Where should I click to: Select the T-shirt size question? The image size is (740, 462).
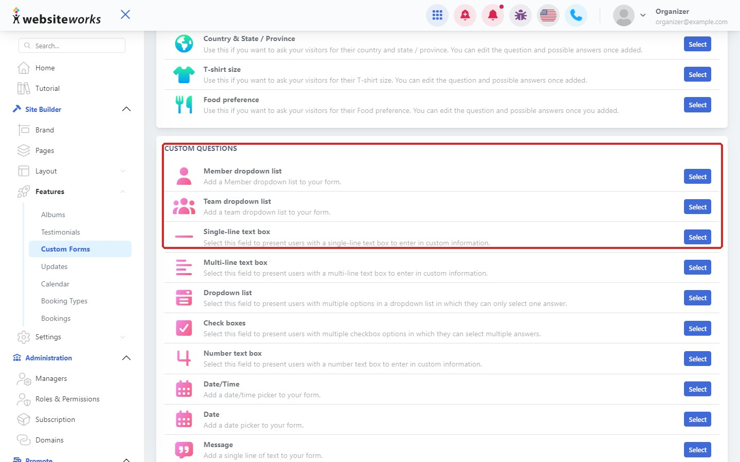click(697, 74)
